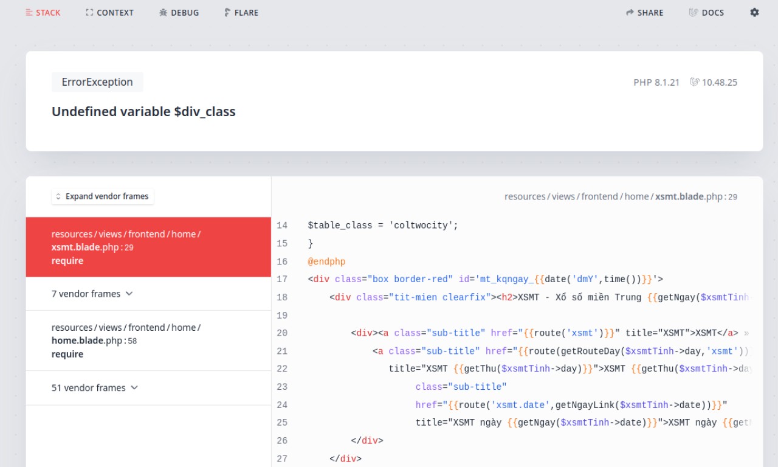The image size is (778, 467).
Task: Click the file path above the code
Action: (621, 196)
